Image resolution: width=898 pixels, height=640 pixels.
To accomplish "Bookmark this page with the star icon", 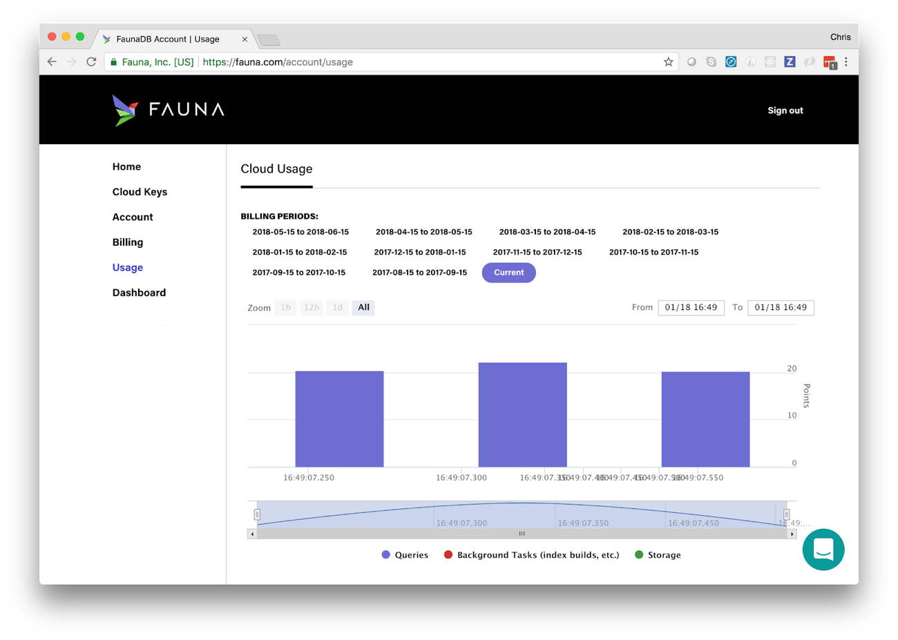I will 668,62.
